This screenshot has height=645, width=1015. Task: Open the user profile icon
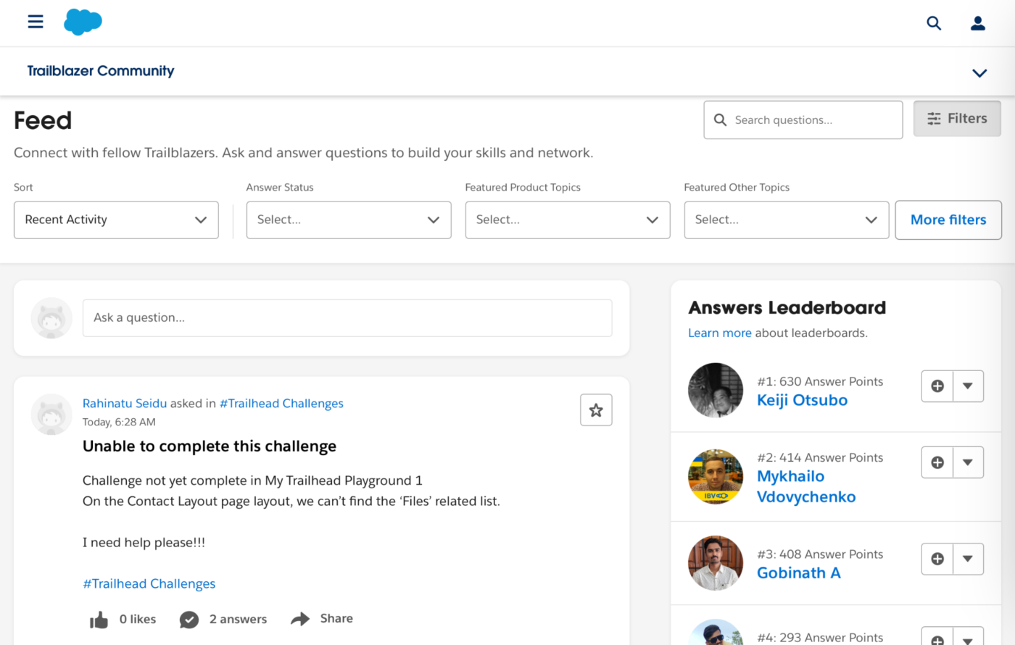click(978, 23)
